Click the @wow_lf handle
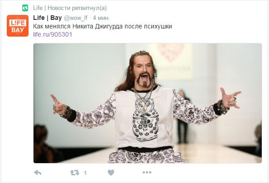269x183 pixels. click(x=76, y=18)
